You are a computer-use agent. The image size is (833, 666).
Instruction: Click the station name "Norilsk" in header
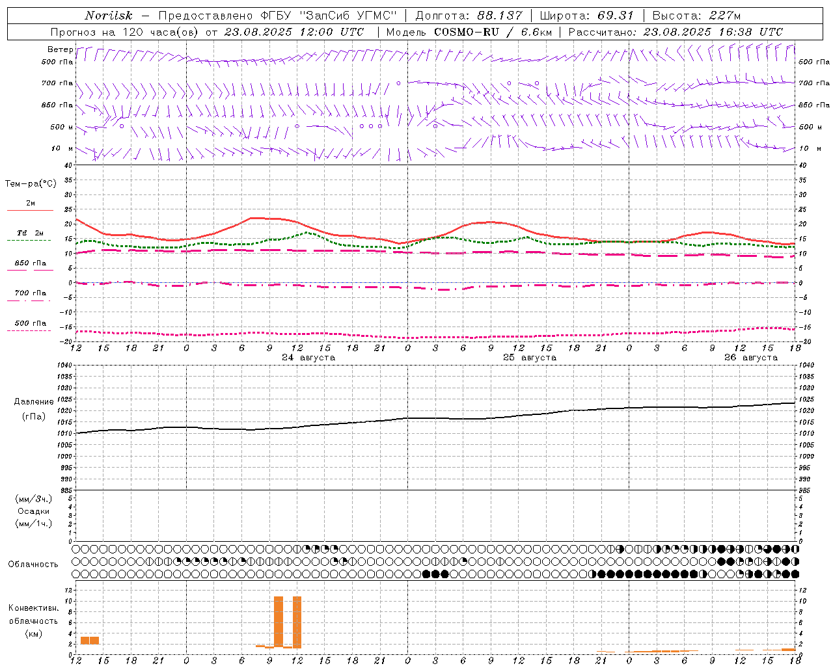click(109, 16)
